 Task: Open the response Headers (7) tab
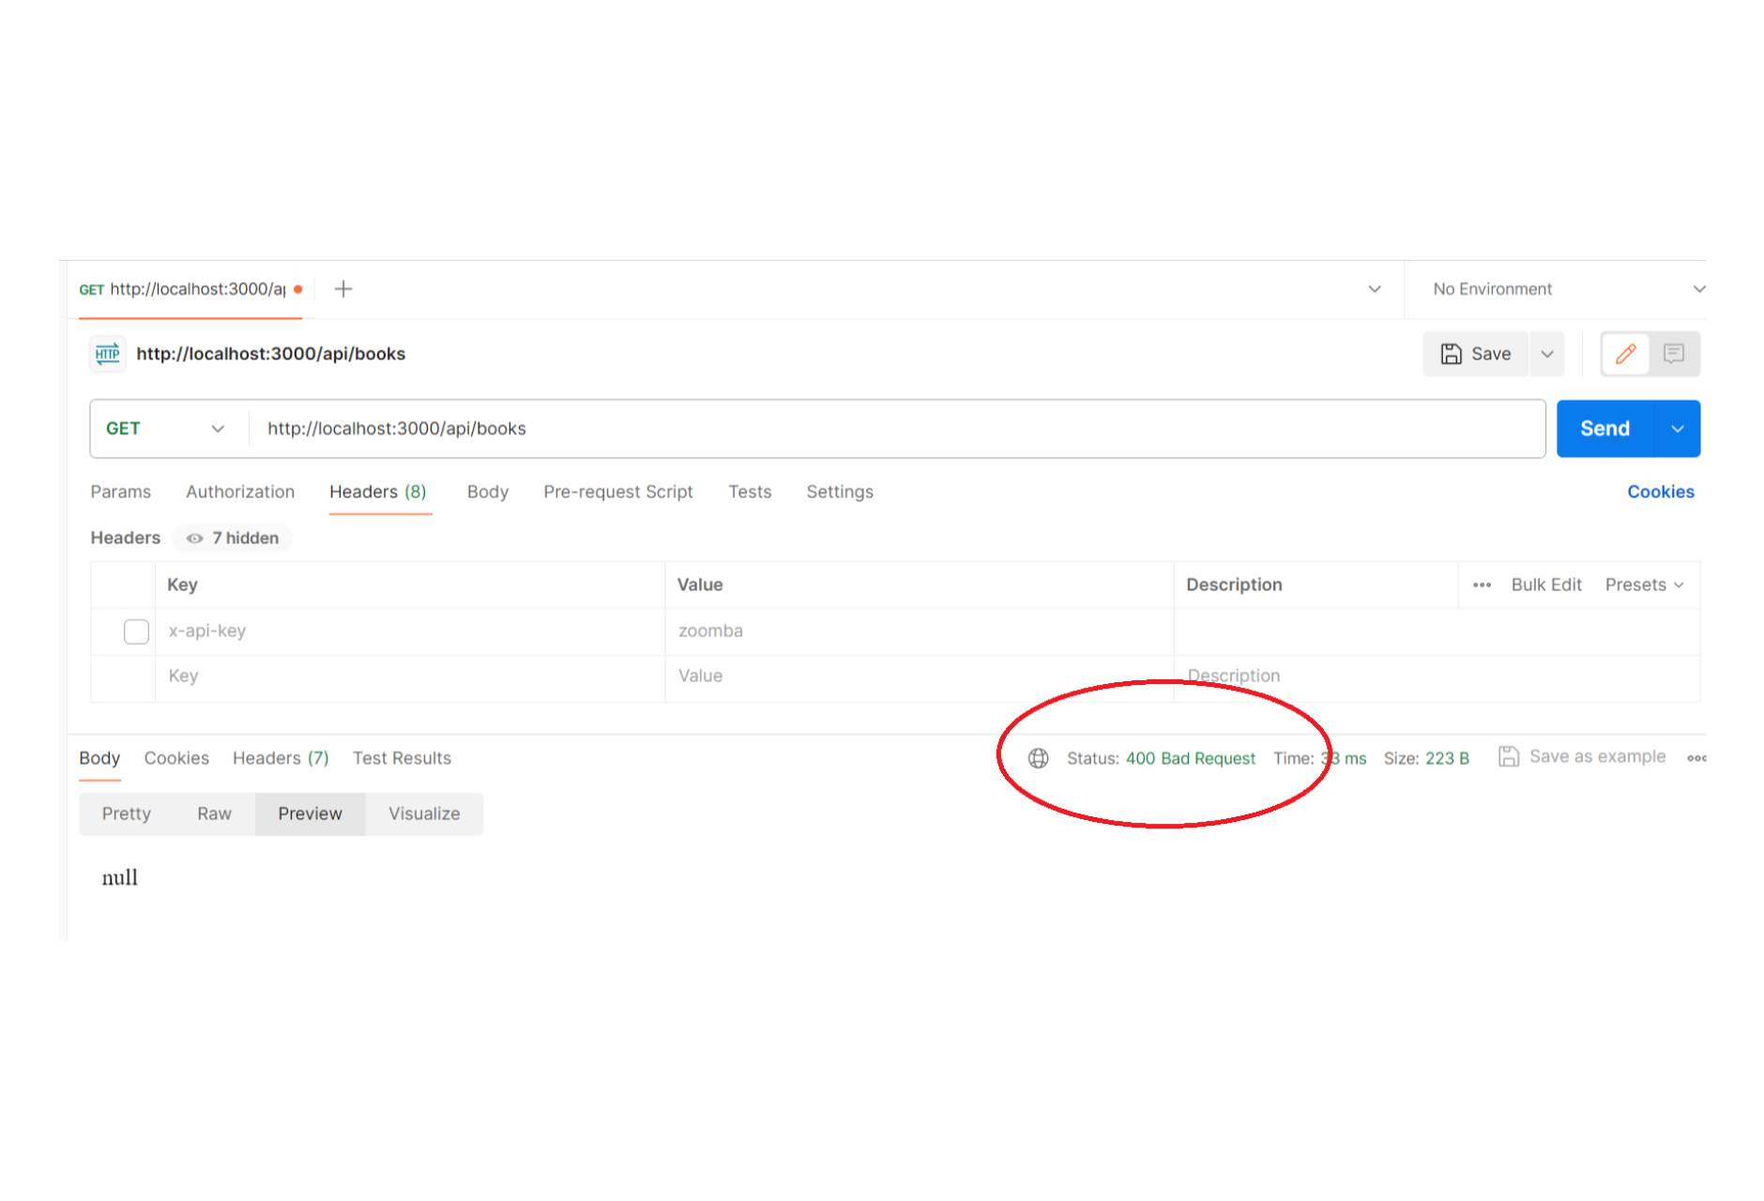pyautogui.click(x=281, y=758)
